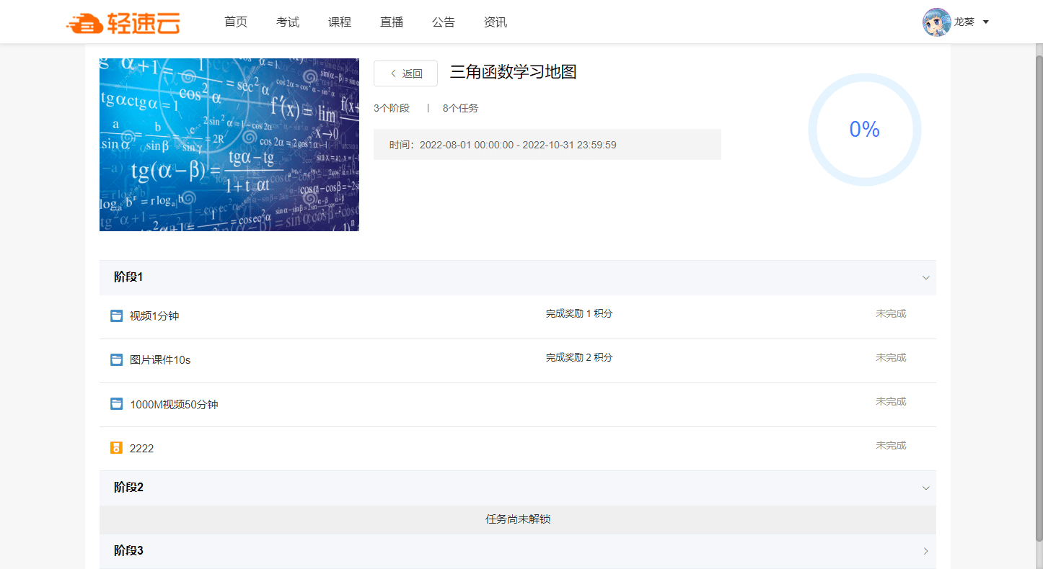Click the 3个阶段 label
This screenshot has width=1043, height=569.
click(x=392, y=108)
